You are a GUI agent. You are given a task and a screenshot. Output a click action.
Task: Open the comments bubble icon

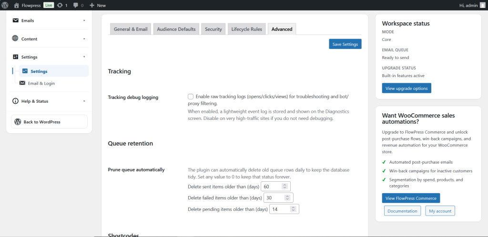[x=76, y=5]
